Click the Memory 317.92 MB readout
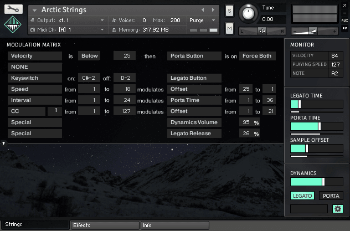350x231 pixels. [x=156, y=30]
